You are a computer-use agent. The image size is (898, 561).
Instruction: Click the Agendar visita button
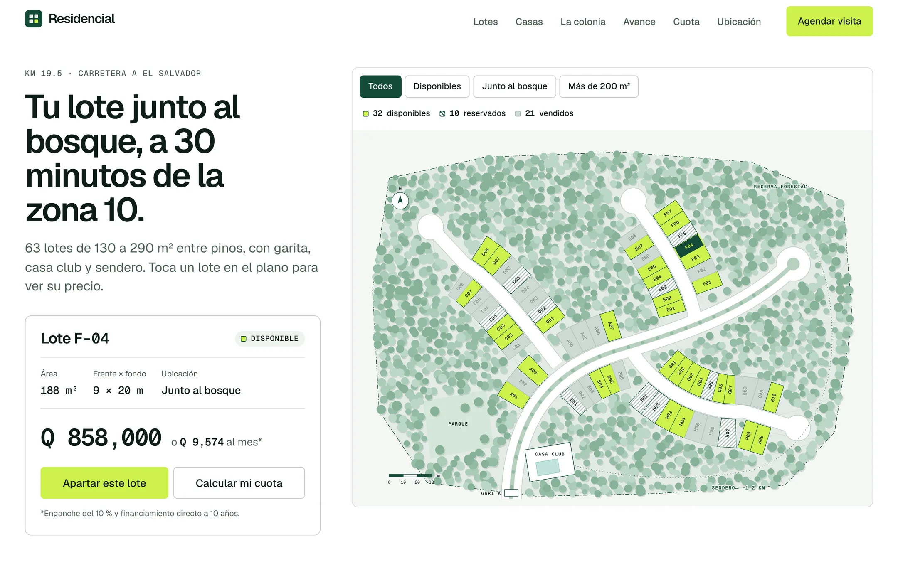click(829, 21)
